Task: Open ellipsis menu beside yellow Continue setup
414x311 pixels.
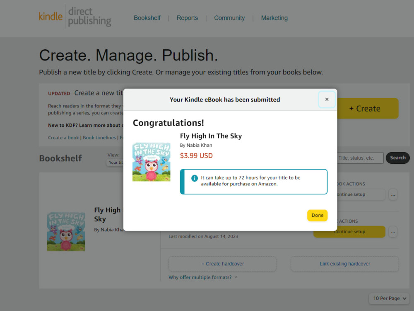Action: pyautogui.click(x=393, y=232)
